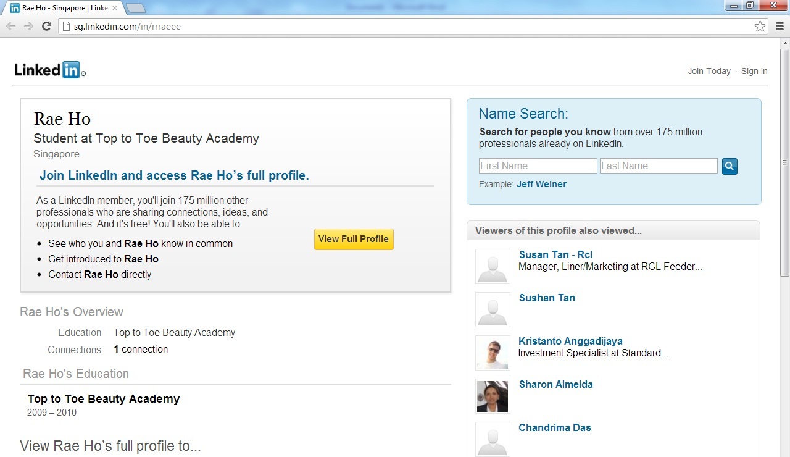Close the Rae Ho browser tab
Viewport: 790px width, 457px height.
point(114,8)
